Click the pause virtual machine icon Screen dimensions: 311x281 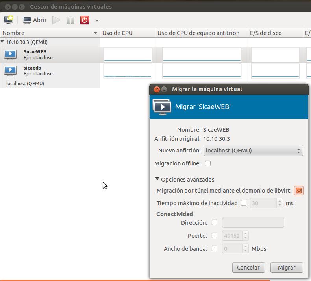click(70, 20)
